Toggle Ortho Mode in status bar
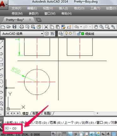This screenshot has width=117, height=136. 70,134
